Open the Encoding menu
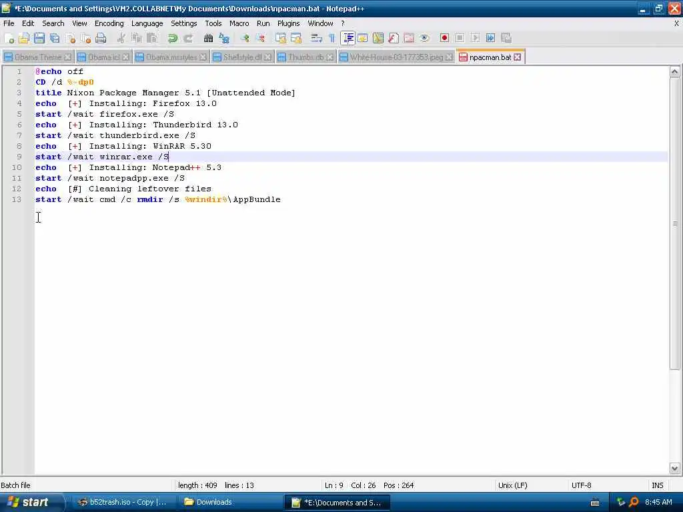The width and height of the screenshot is (683, 512). 109,23
